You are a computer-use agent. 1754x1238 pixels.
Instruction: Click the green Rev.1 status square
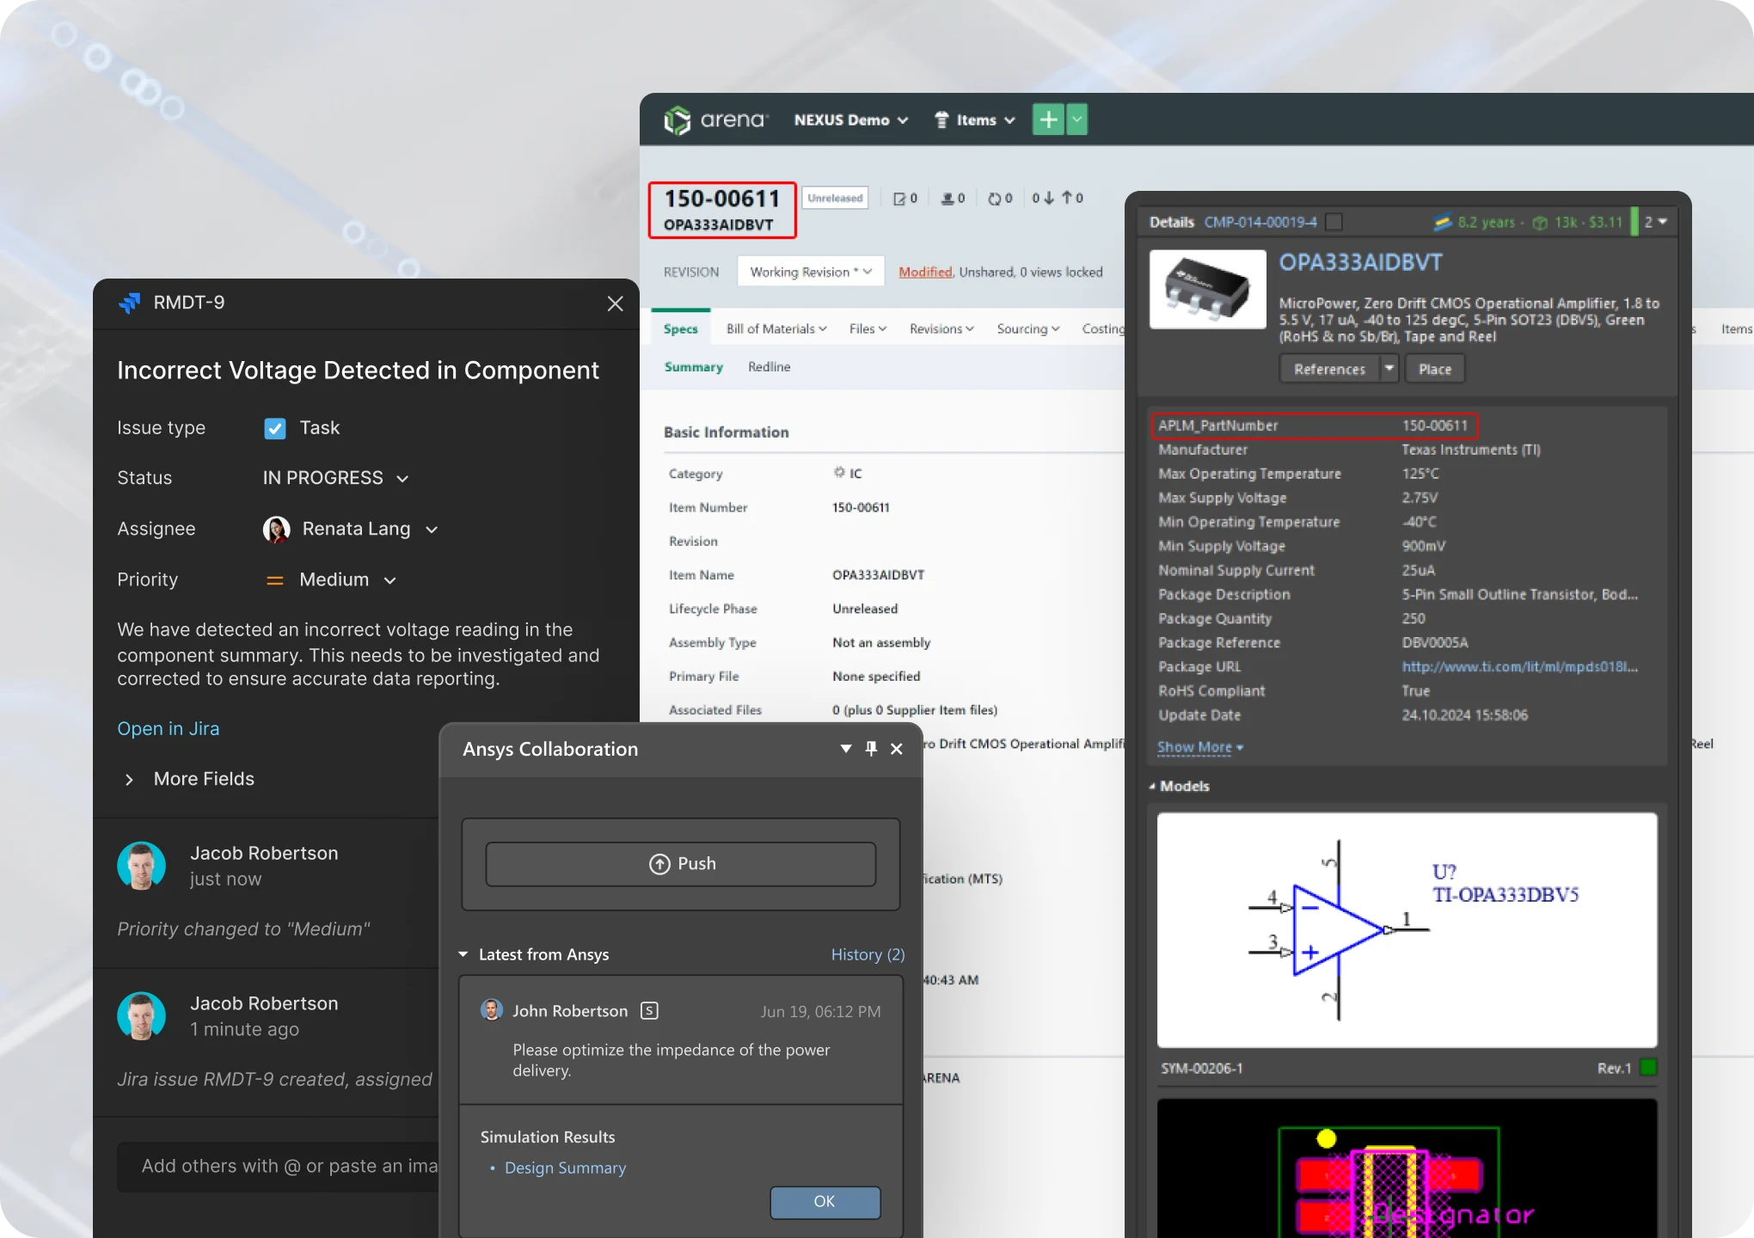1647,1068
